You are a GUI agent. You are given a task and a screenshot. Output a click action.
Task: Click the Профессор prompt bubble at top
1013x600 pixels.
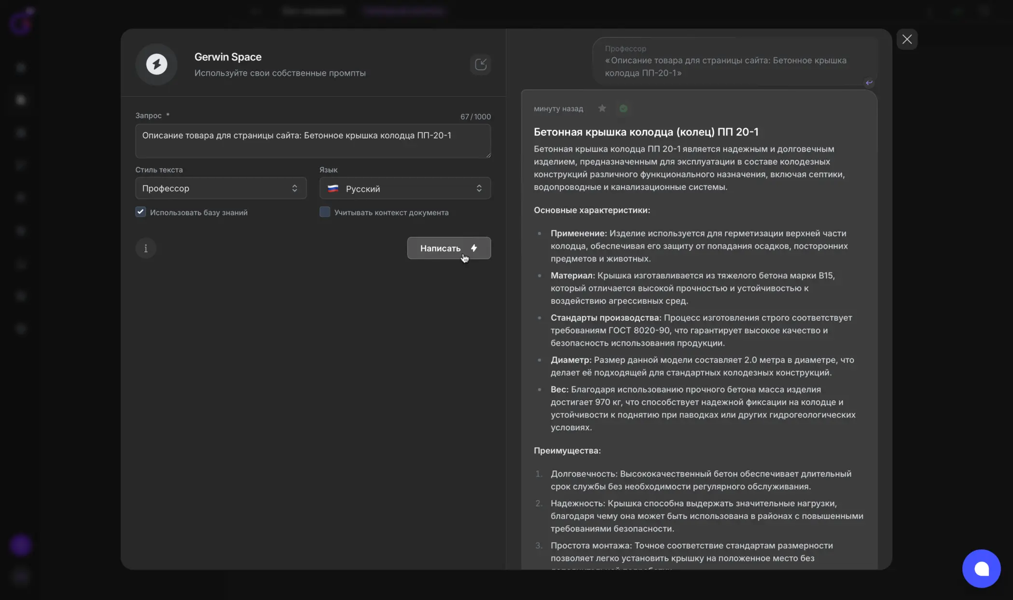tap(734, 62)
